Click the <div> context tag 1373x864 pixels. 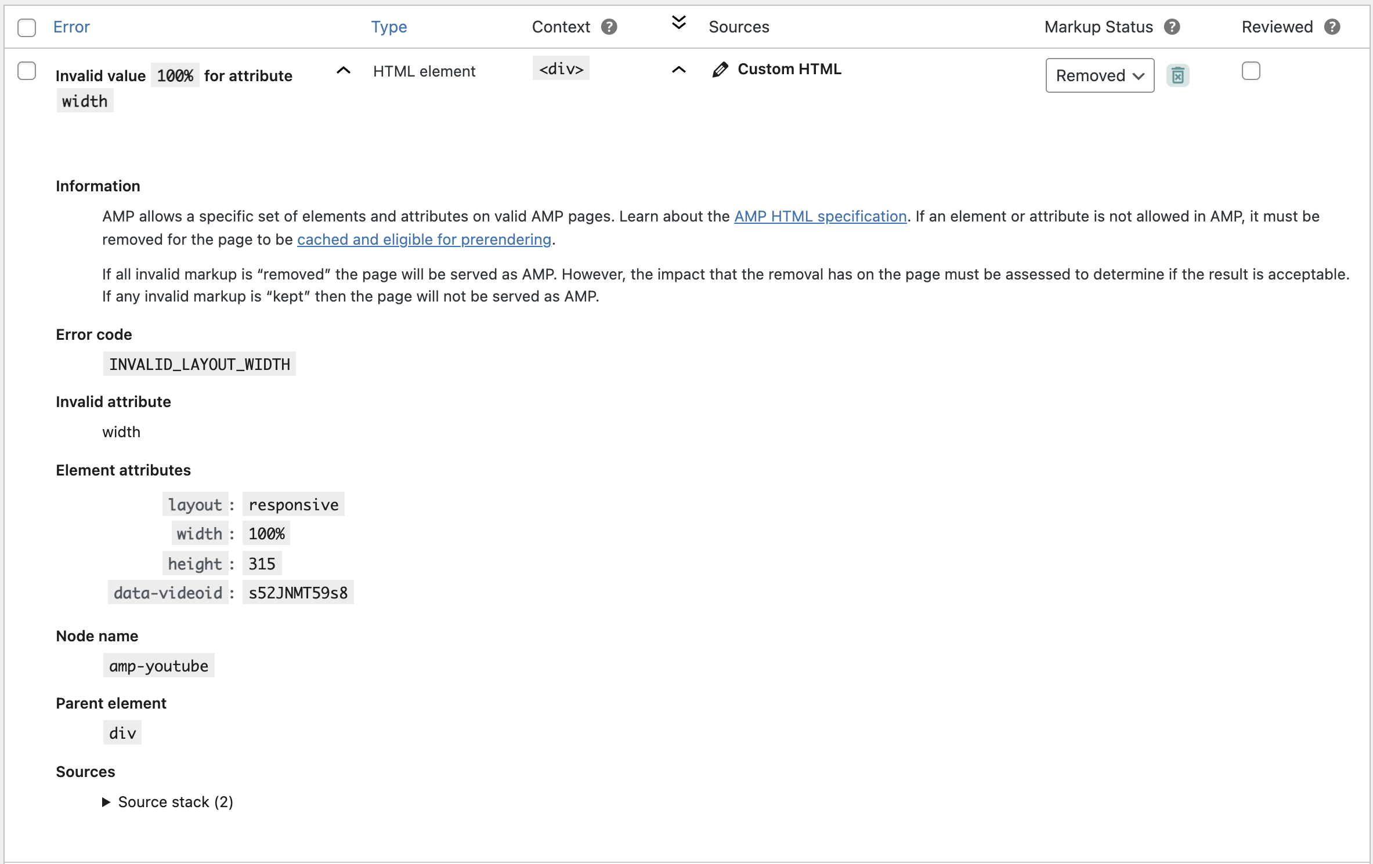[x=561, y=68]
